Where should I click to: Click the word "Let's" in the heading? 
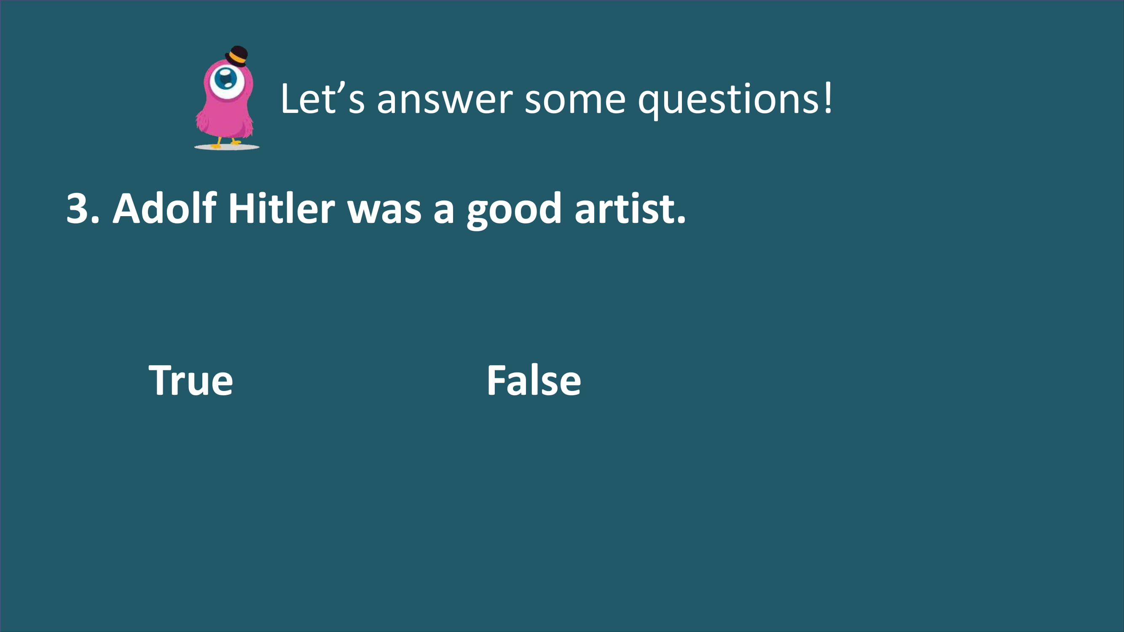322,99
